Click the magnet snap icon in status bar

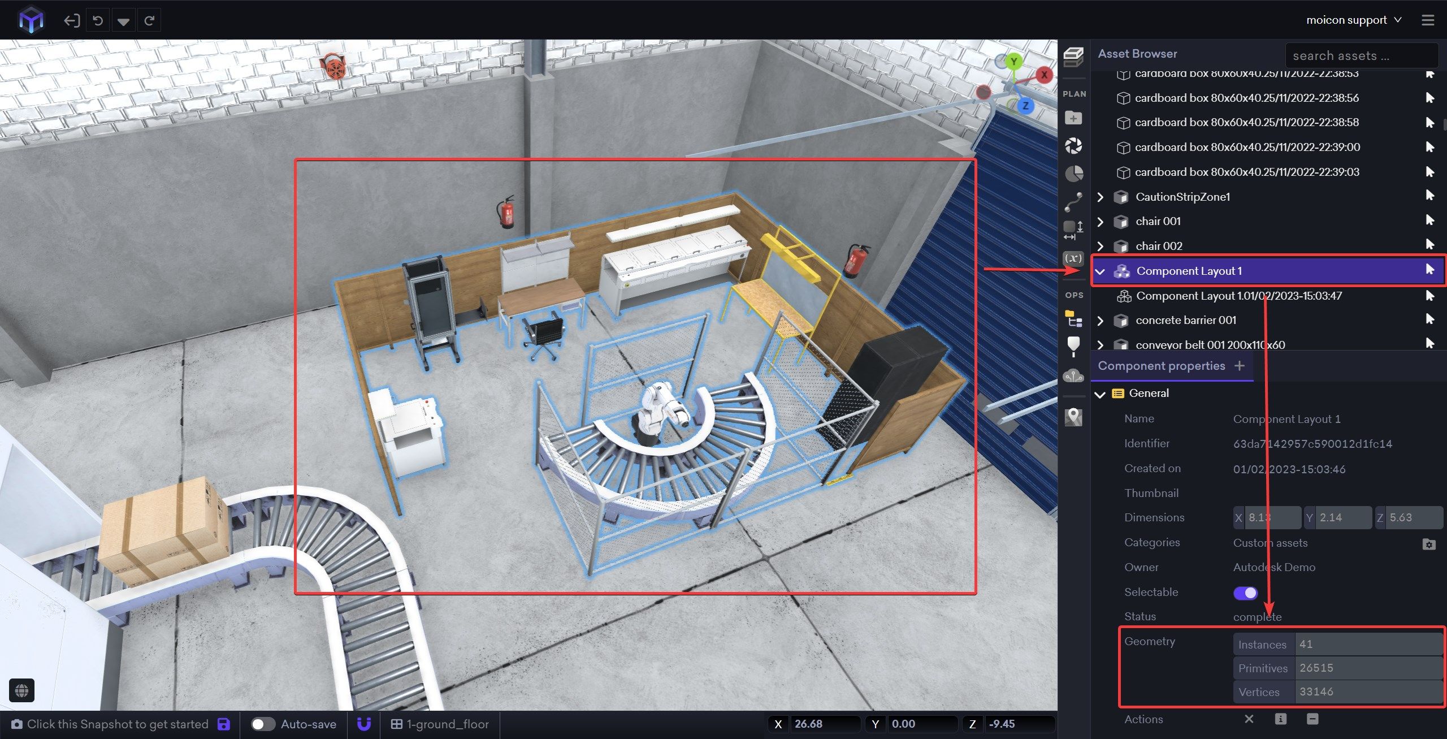(364, 724)
